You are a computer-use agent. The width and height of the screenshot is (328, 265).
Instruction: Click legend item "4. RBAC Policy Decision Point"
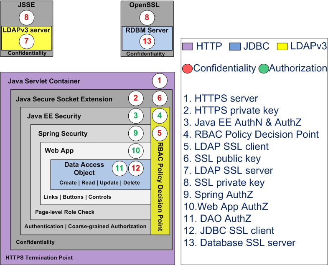tap(251, 134)
